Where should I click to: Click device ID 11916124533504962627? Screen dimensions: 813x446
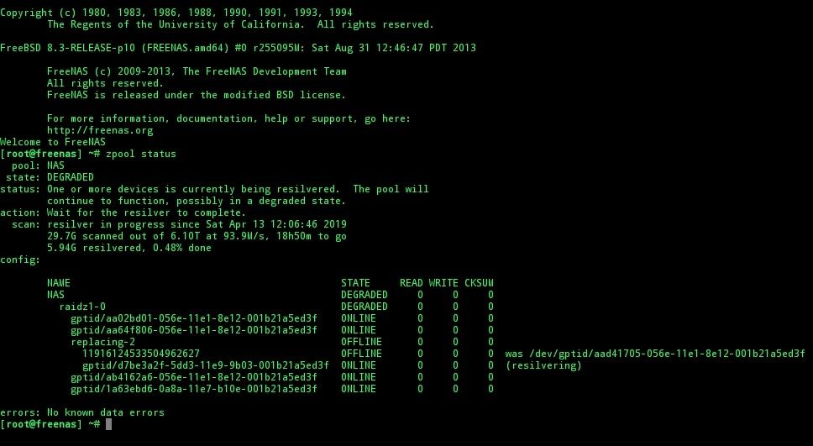(x=141, y=354)
